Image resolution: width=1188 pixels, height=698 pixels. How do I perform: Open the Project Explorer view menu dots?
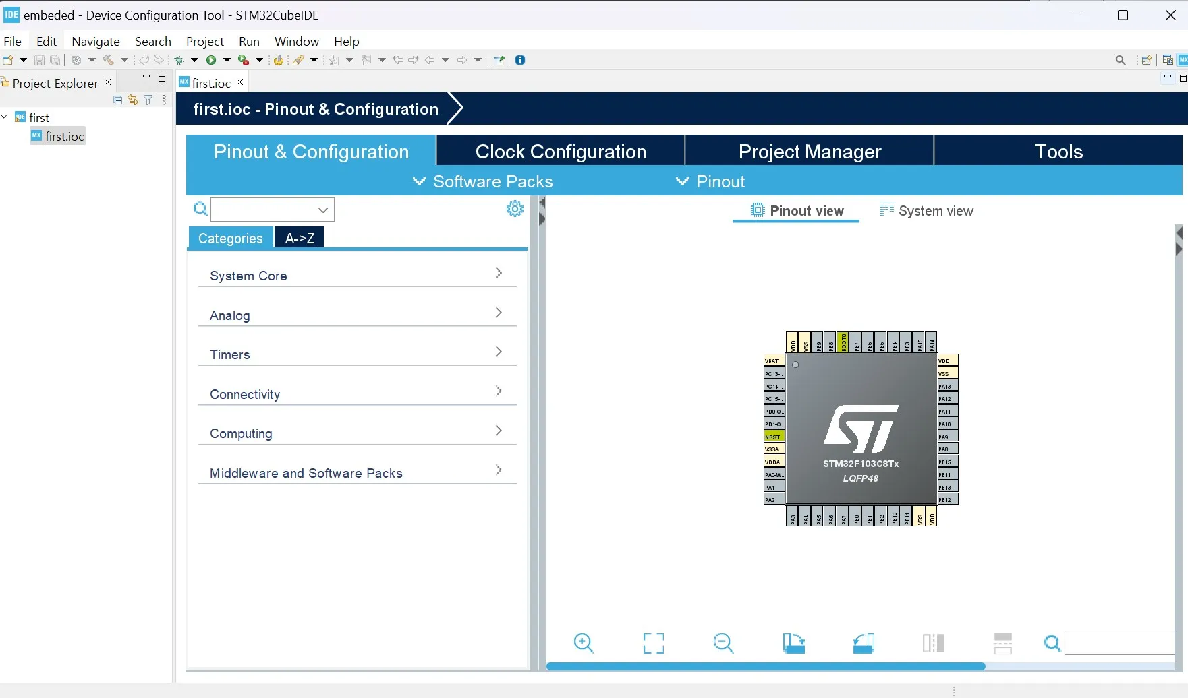point(164,100)
